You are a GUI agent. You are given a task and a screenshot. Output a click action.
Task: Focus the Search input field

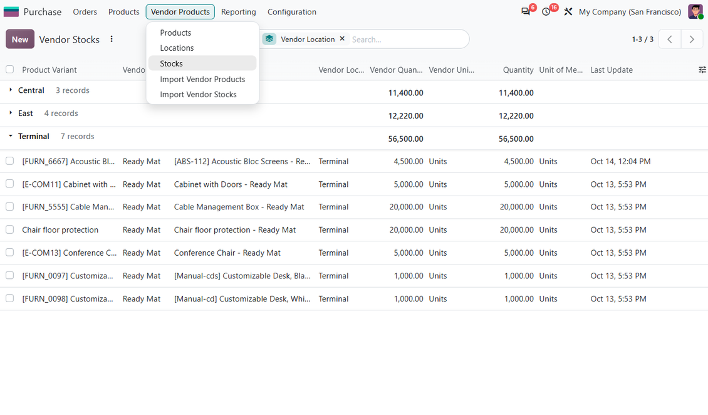[x=407, y=39]
